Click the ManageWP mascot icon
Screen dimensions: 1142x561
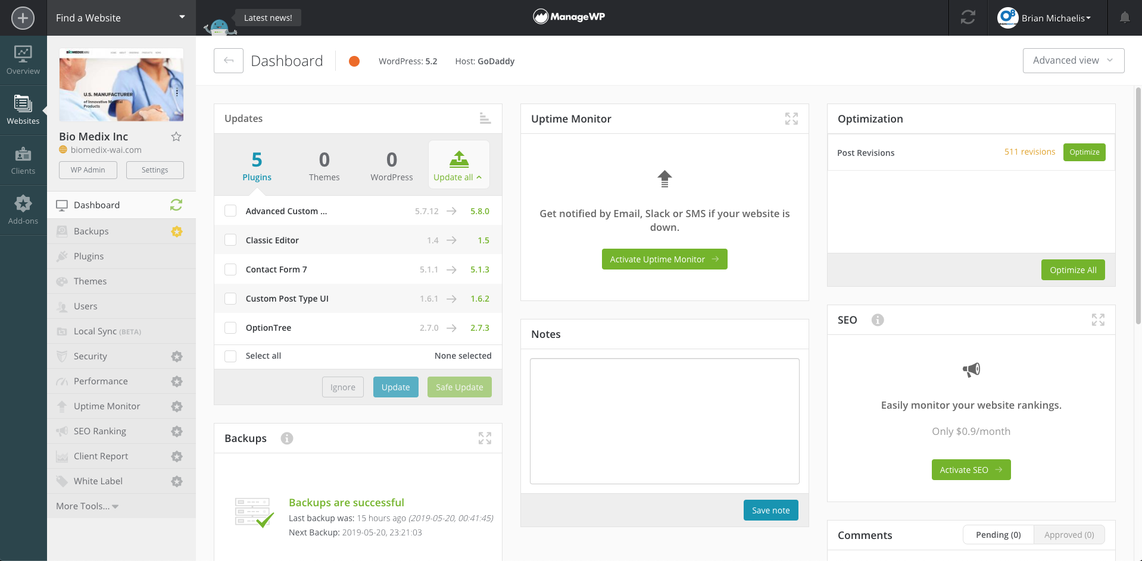(219, 27)
